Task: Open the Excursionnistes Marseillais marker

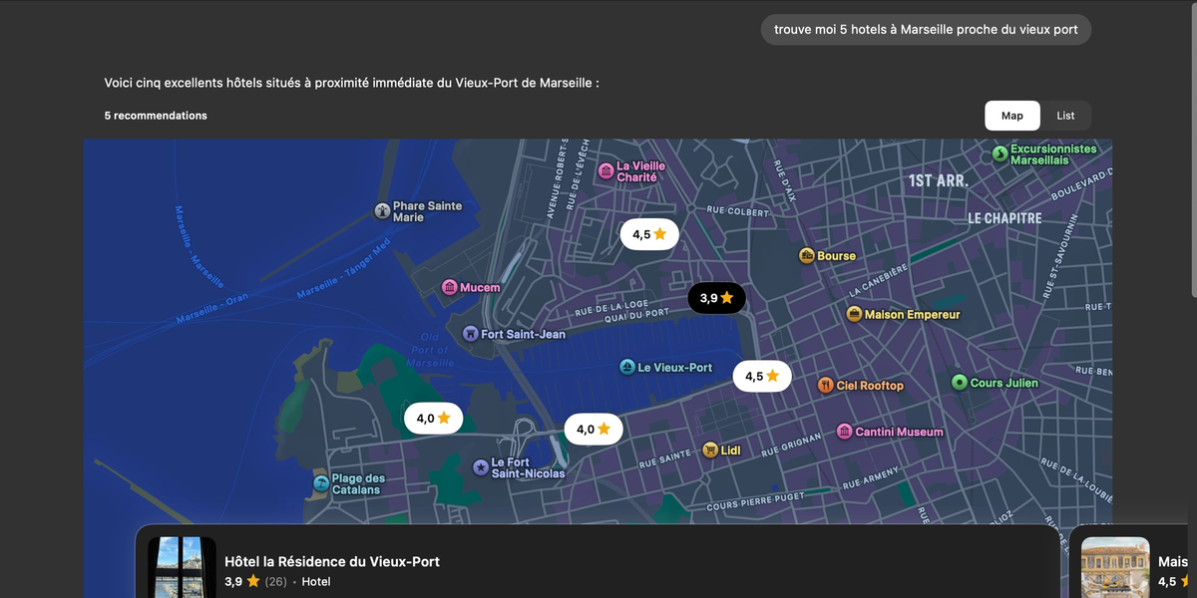Action: click(997, 154)
